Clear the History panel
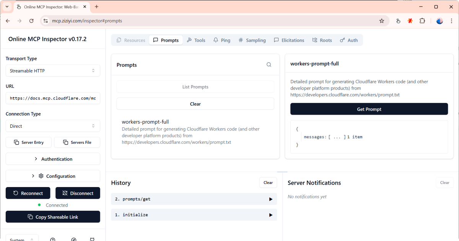The height and width of the screenshot is (241, 459). point(268,182)
